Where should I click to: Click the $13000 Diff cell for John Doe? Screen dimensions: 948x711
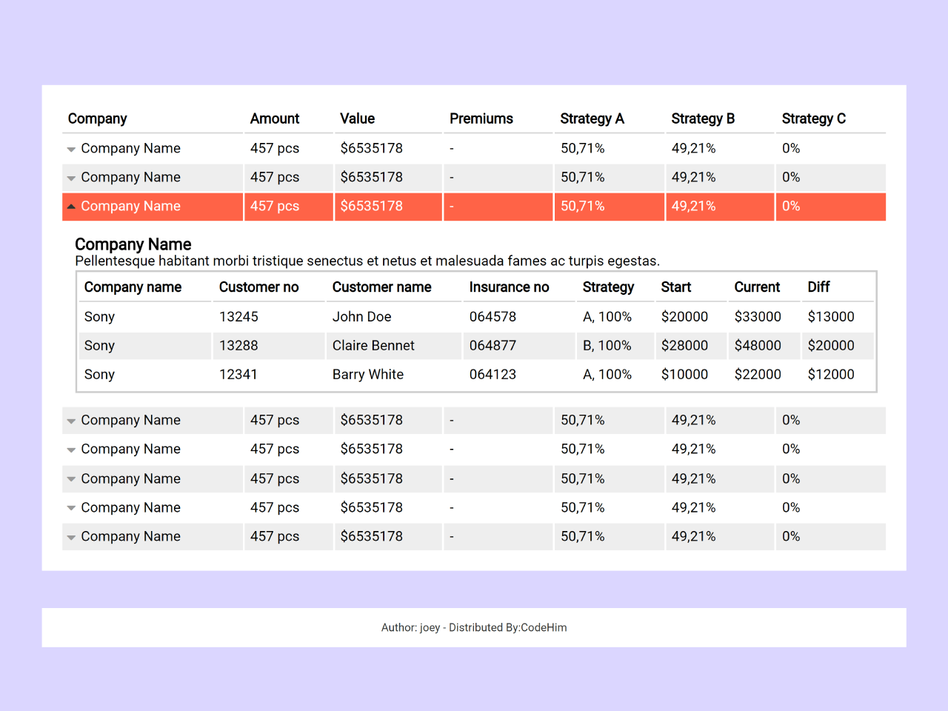pos(831,316)
